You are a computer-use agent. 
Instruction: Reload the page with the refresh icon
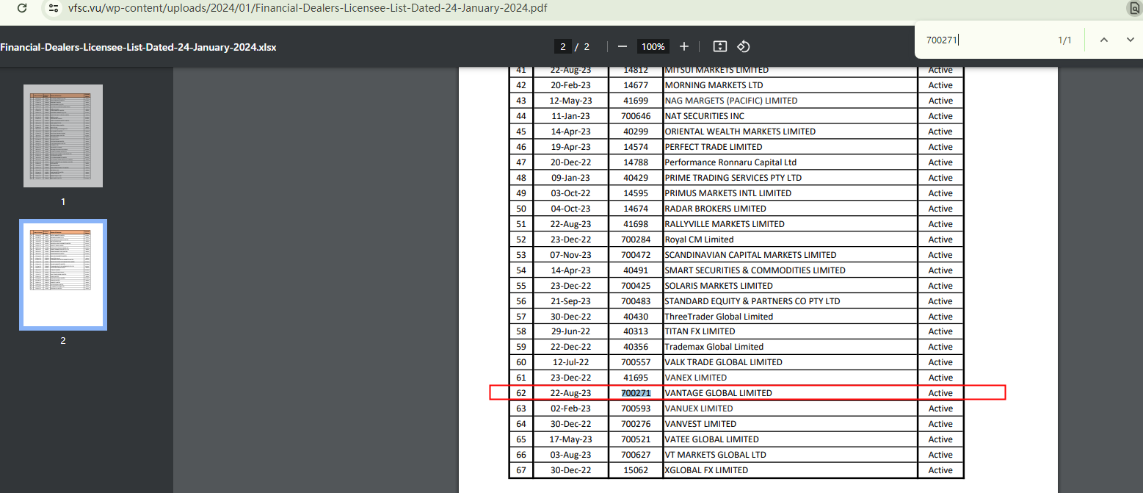click(x=22, y=8)
